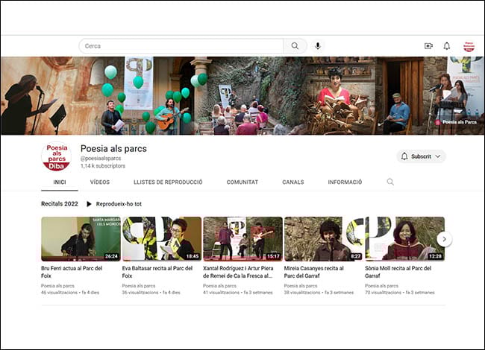Switch to the VÍDEOS tab
The image size is (485, 350).
(x=100, y=182)
